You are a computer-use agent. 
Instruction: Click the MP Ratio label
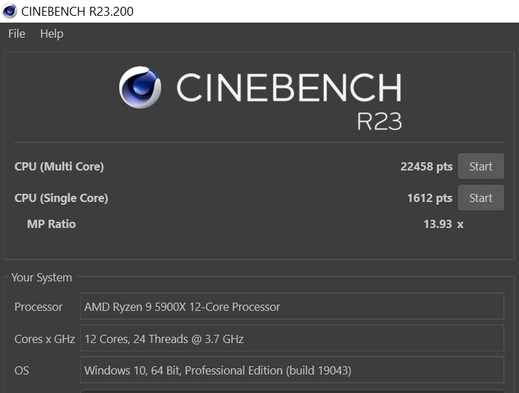point(51,224)
